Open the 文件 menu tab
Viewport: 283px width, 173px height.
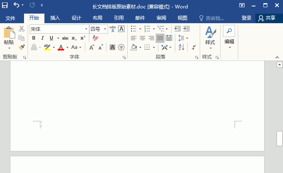tap(10, 18)
